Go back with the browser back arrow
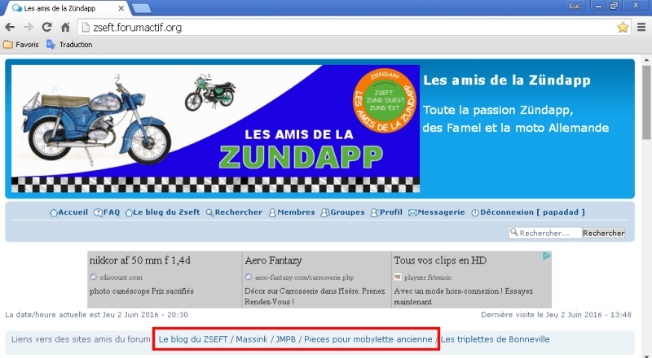The image size is (652, 358). [10, 28]
